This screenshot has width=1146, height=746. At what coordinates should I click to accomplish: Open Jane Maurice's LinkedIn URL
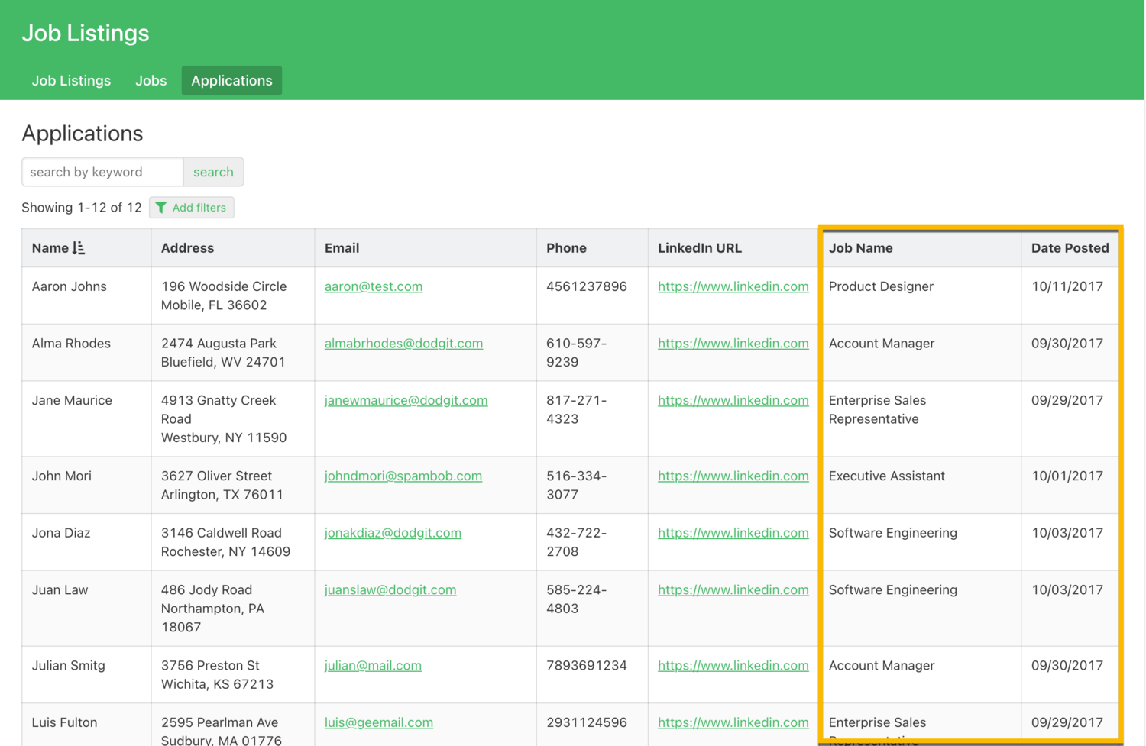(733, 400)
